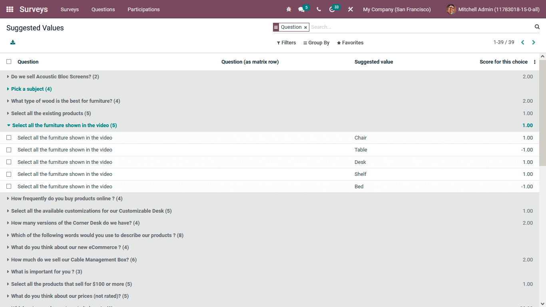Open Mitchell Admin user menu
The height and width of the screenshot is (307, 546).
pyautogui.click(x=492, y=9)
